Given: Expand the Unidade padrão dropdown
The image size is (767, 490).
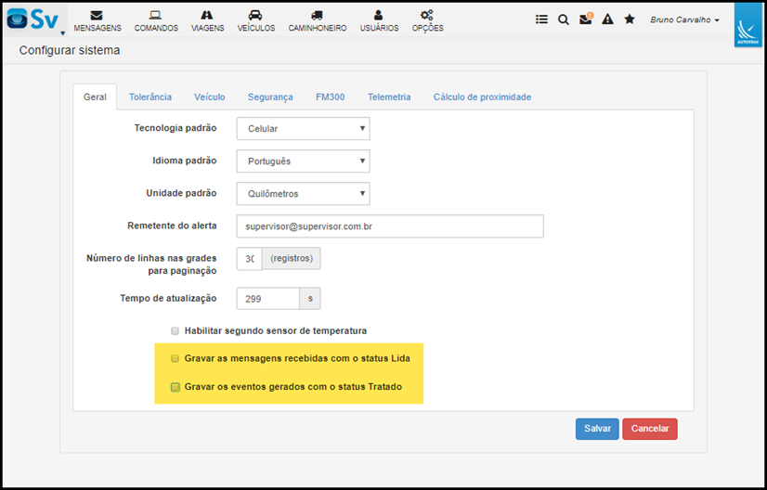Looking at the screenshot, I should pyautogui.click(x=303, y=194).
